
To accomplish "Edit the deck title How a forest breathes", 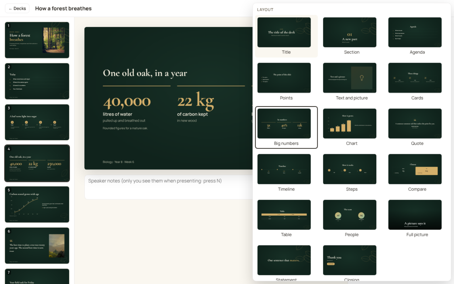I will click(63, 9).
